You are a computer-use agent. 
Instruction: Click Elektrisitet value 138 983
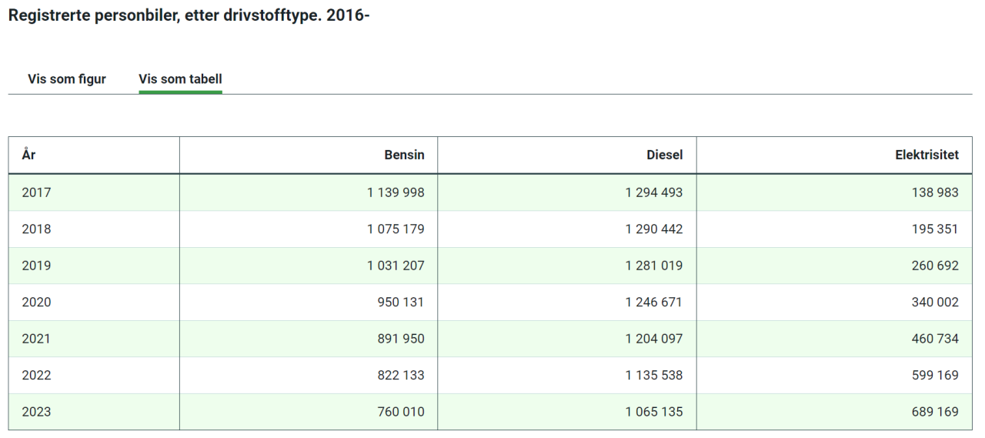pyautogui.click(x=935, y=192)
